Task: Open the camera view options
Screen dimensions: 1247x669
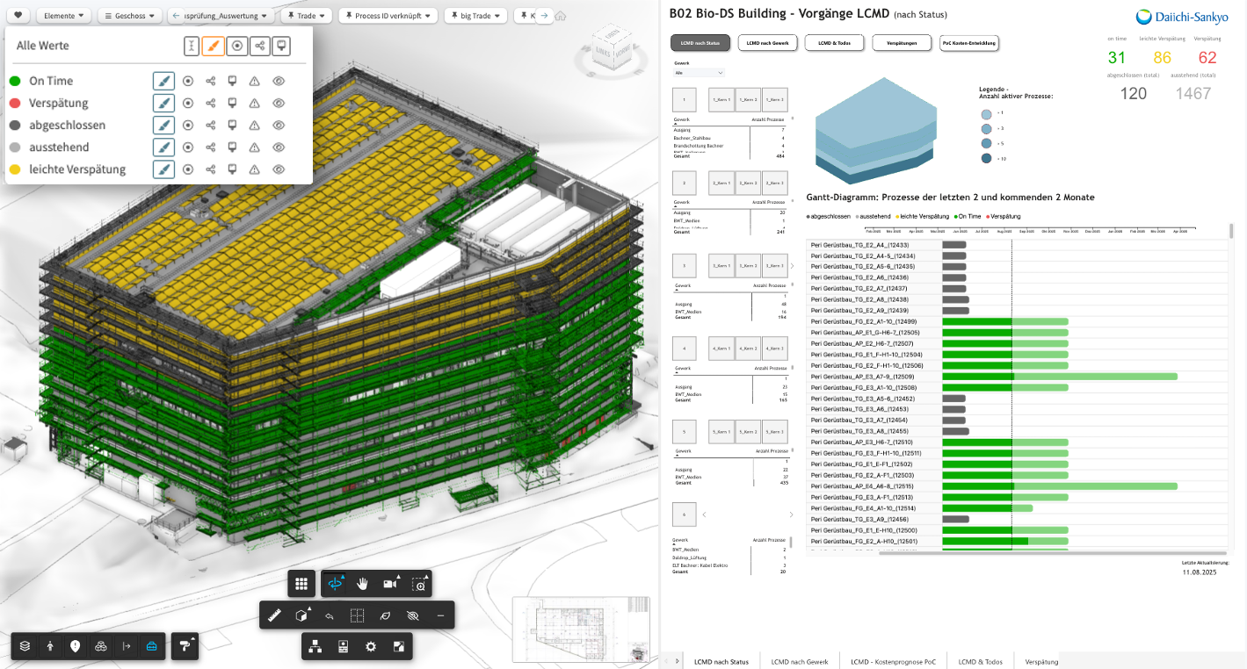Action: click(x=389, y=584)
